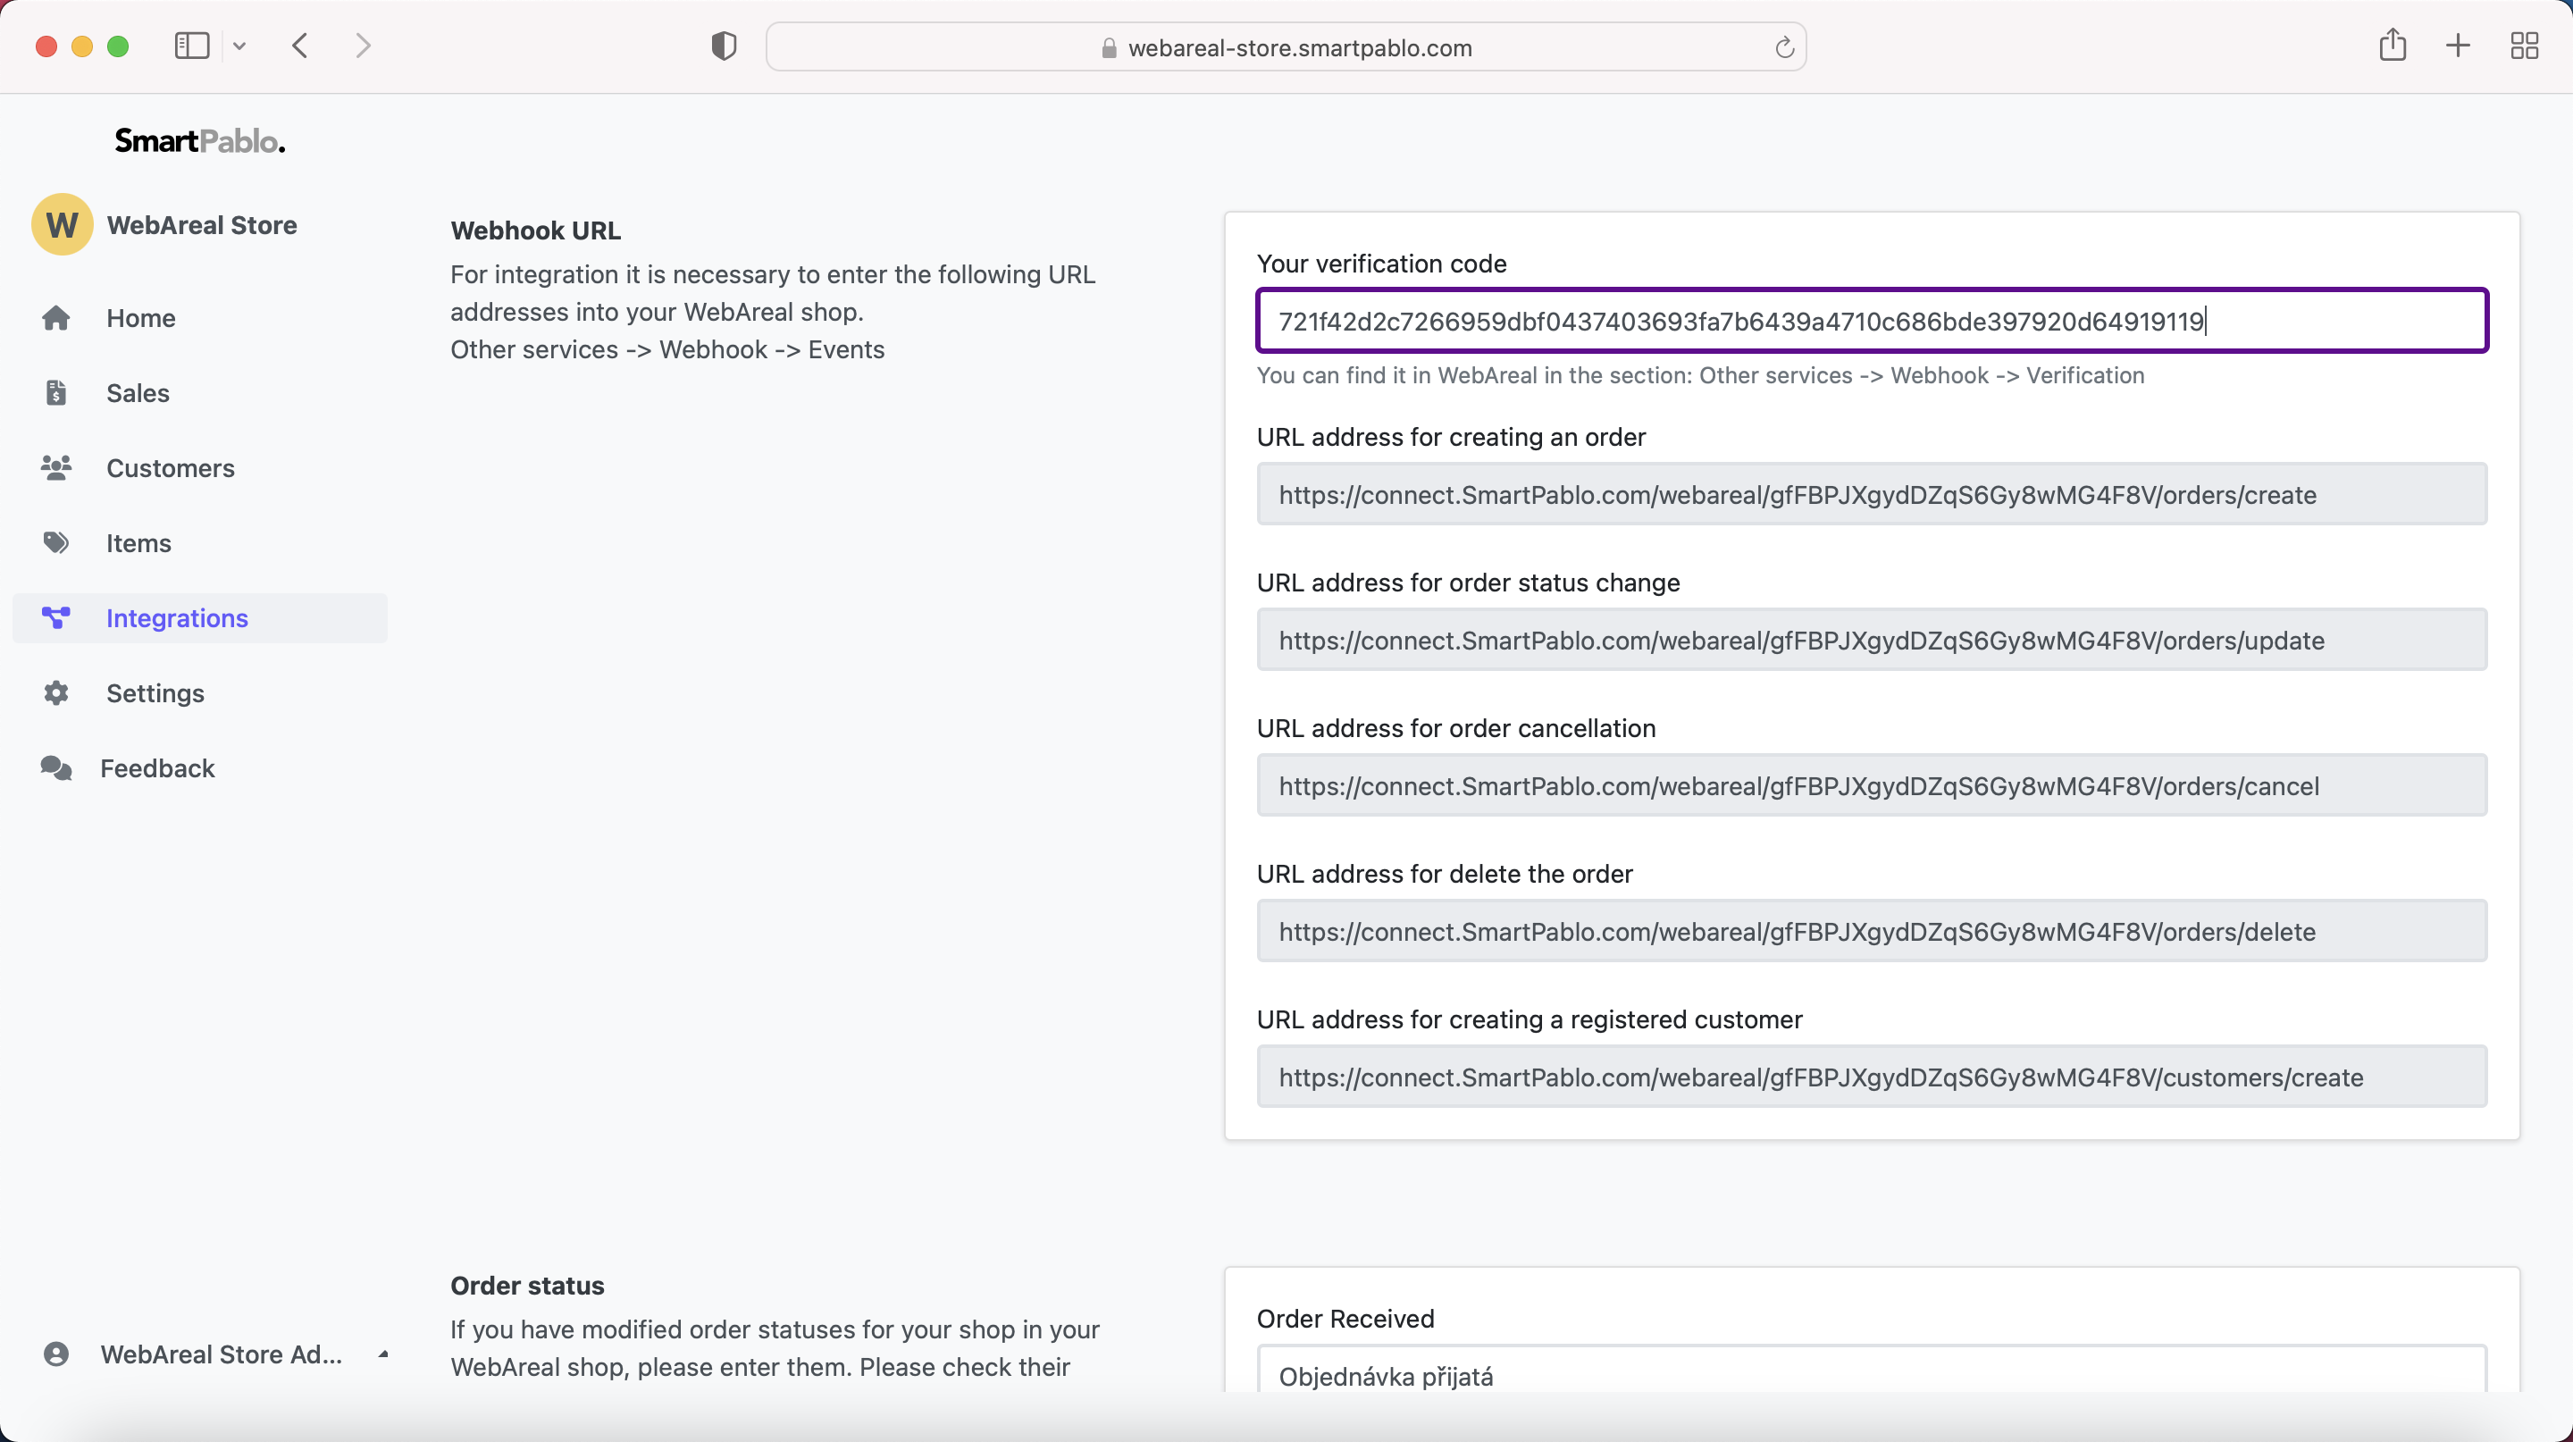The height and width of the screenshot is (1442, 2573).
Task: Open the Items menu item
Action: coord(200,542)
